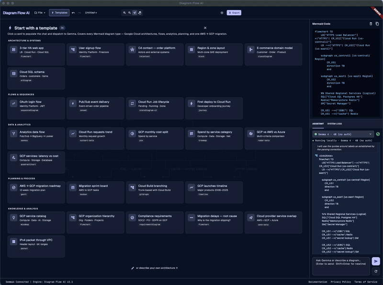Click the User signup flow card icon
Image resolution: width=383 pixels, height=285 pixels.
73,50
